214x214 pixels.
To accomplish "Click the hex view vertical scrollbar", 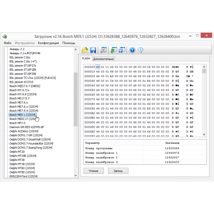I will tap(204, 100).
